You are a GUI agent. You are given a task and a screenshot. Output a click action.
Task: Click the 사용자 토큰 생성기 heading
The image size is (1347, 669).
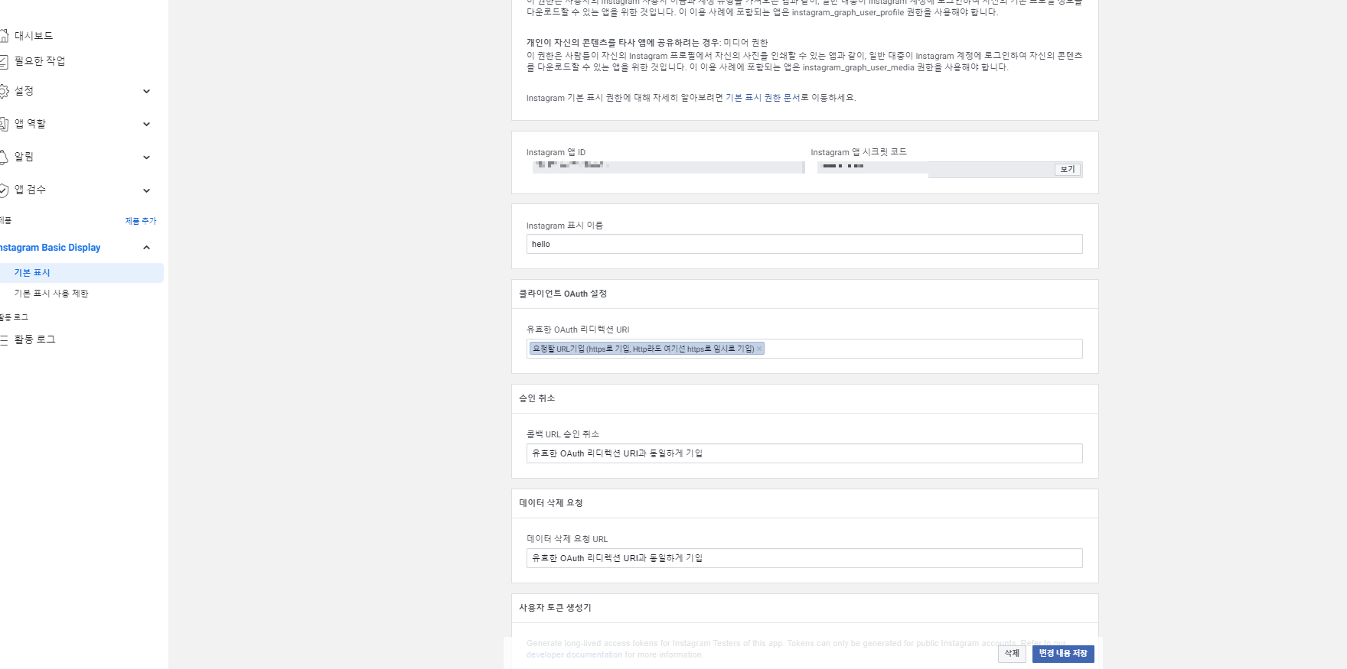pyautogui.click(x=555, y=608)
